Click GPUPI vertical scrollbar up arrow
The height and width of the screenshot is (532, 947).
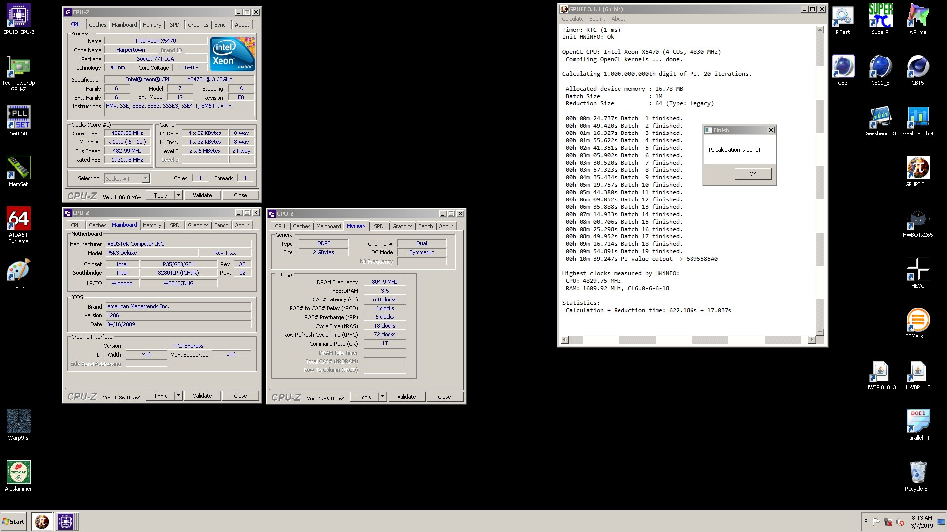pyautogui.click(x=820, y=30)
